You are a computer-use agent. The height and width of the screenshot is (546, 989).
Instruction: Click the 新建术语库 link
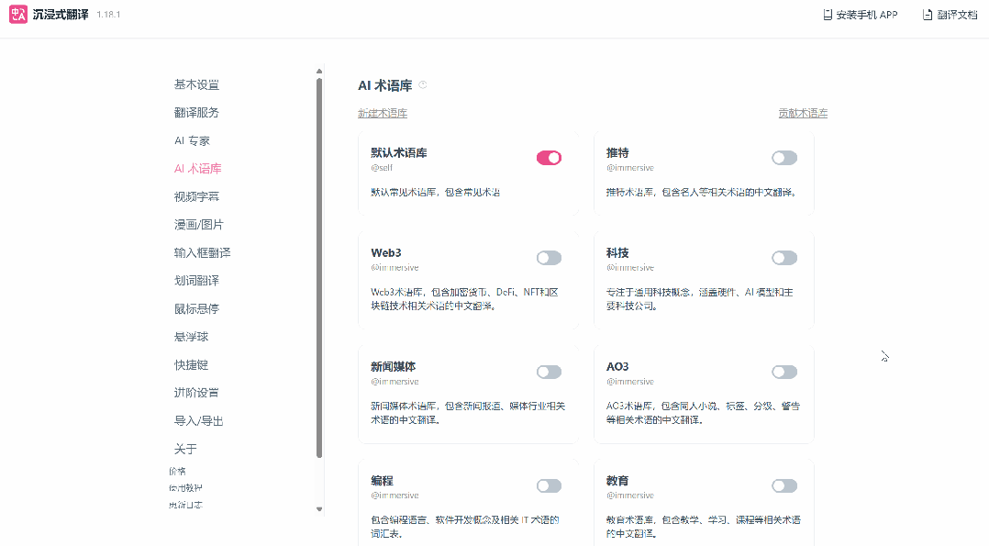click(383, 113)
